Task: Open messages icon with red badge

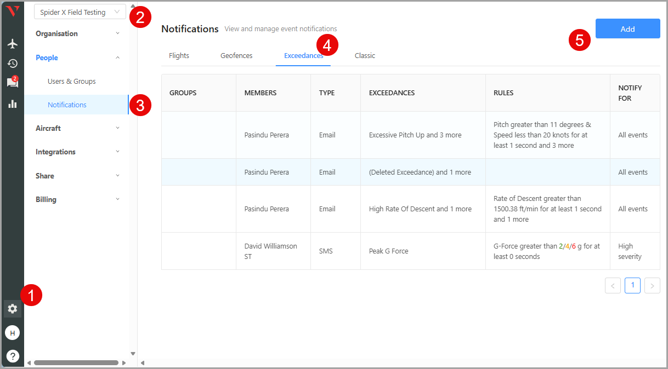Action: coord(12,83)
